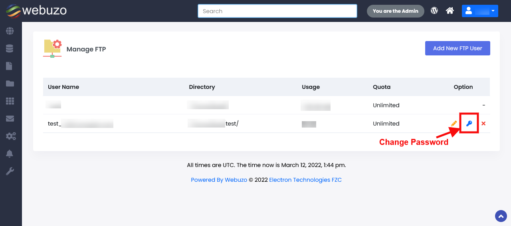The image size is (511, 226).
Task: Delete the test FTP user with red X
Action: (x=483, y=124)
